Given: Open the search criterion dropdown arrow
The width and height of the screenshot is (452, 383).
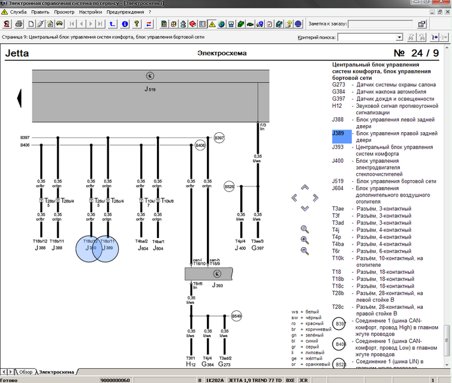Looking at the screenshot, I should (x=399, y=37).
